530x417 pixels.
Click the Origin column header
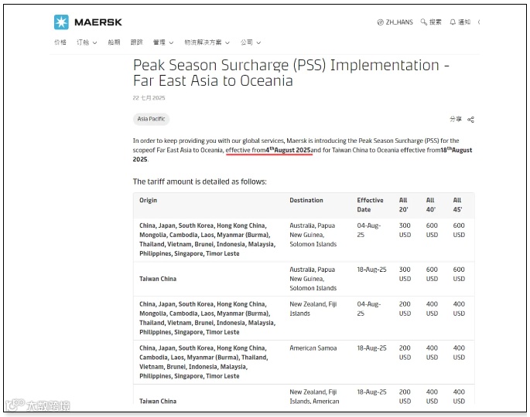[148, 200]
